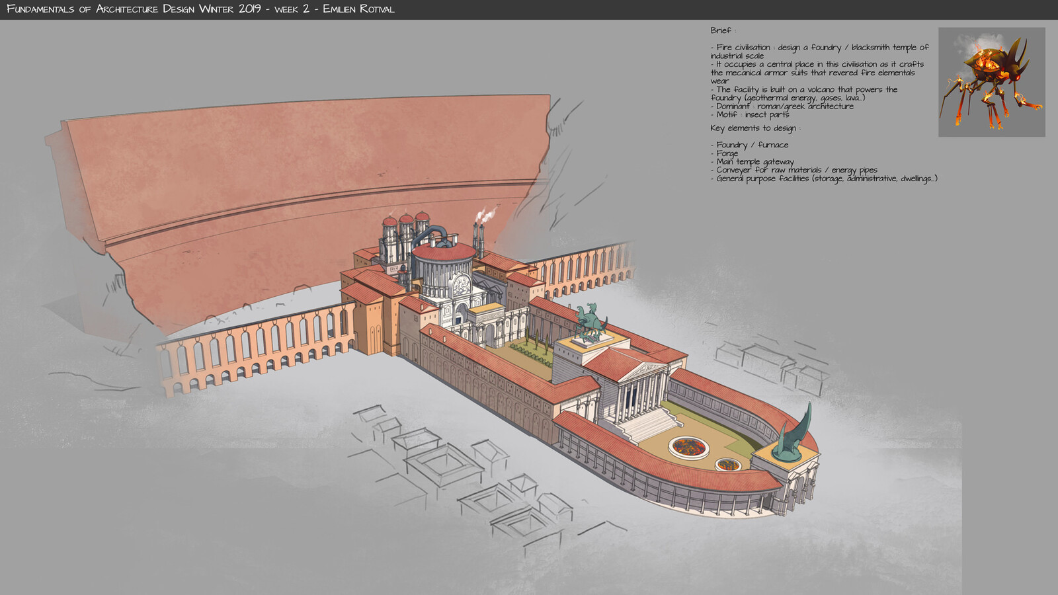
Task: Click 'Conveyer for raw materials / energy pipes'
Action: pyautogui.click(x=794, y=170)
